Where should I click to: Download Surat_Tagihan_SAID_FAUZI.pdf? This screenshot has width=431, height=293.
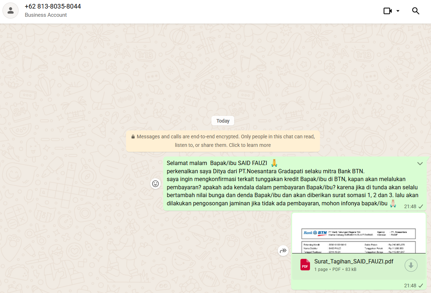tap(411, 265)
